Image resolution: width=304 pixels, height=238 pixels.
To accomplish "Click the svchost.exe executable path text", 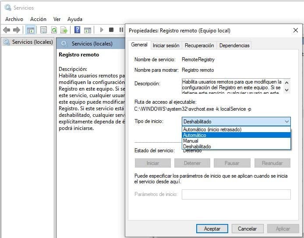I will 193,109.
